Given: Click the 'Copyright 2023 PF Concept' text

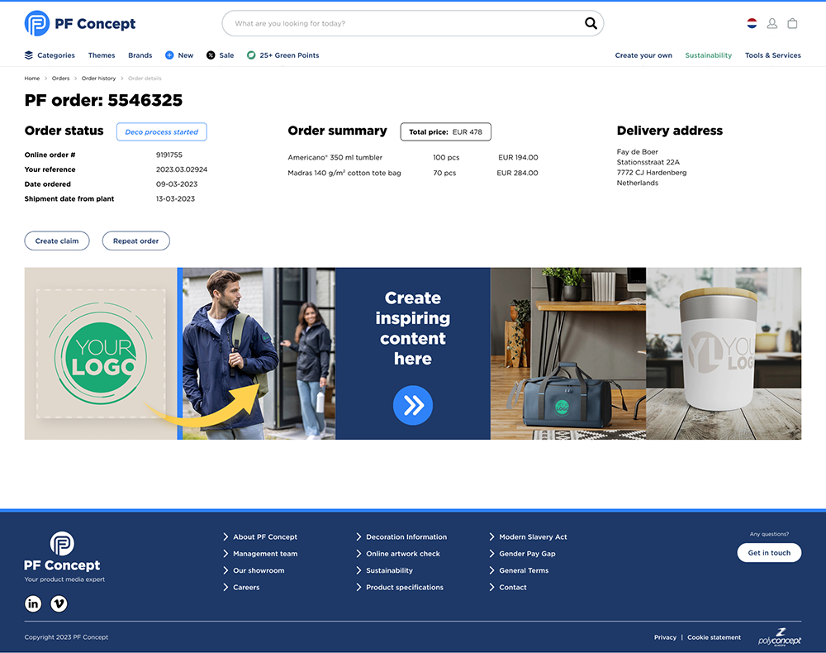Looking at the screenshot, I should coord(66,637).
